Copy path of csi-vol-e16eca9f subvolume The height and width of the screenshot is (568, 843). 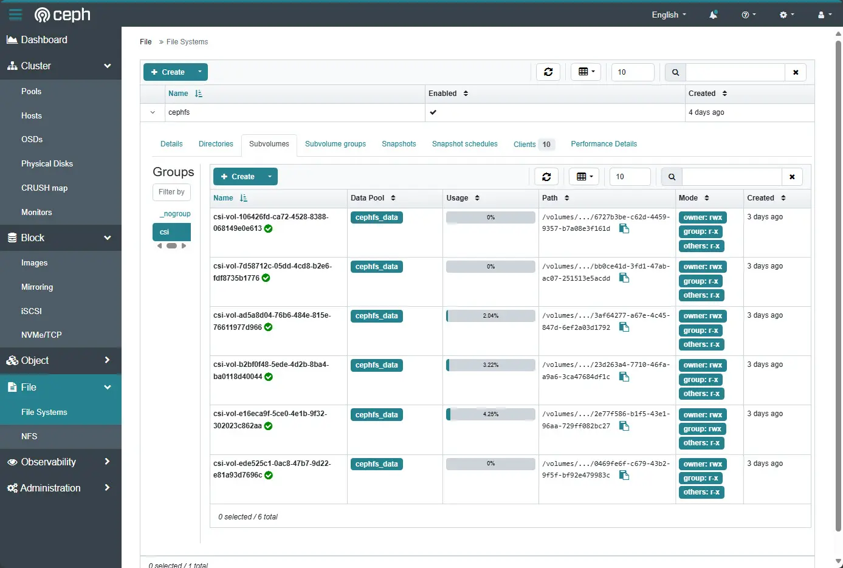624,426
